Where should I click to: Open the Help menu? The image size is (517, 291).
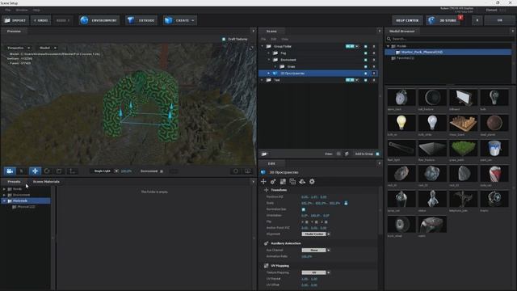click(36, 11)
